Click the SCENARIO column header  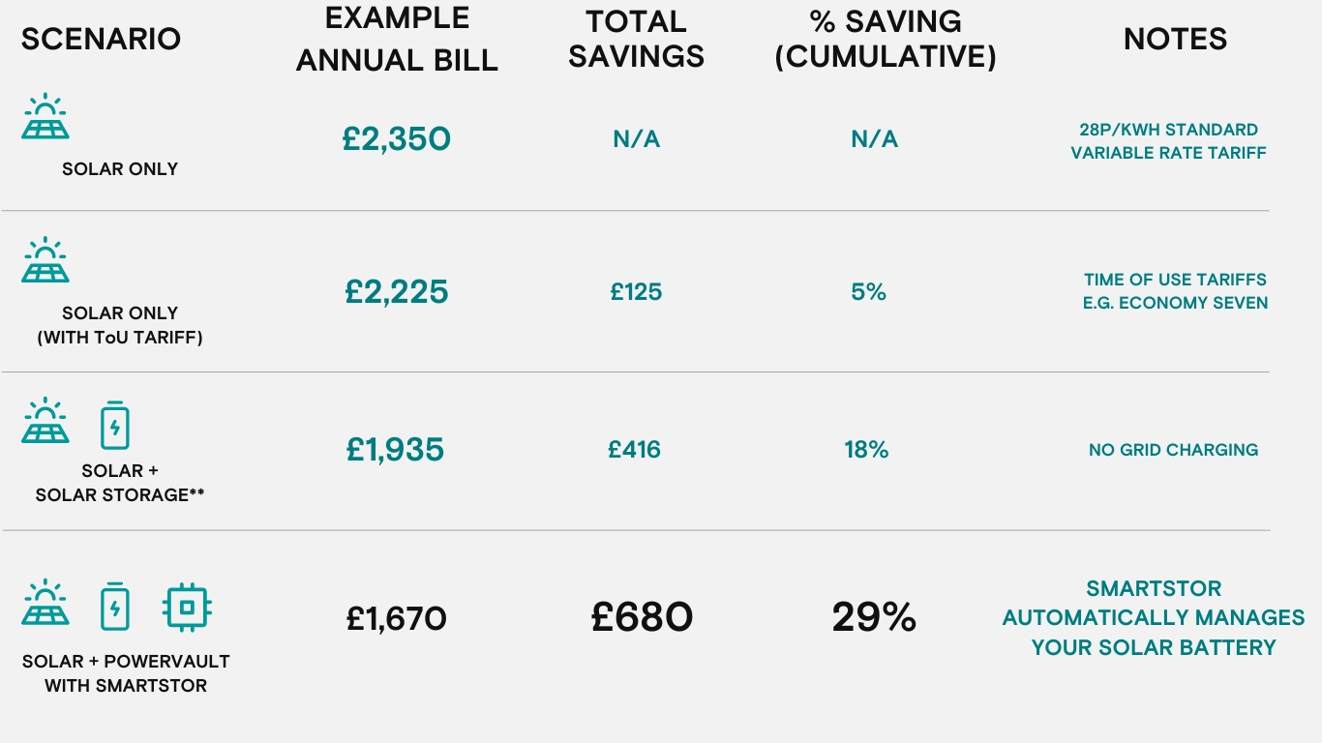click(x=101, y=39)
